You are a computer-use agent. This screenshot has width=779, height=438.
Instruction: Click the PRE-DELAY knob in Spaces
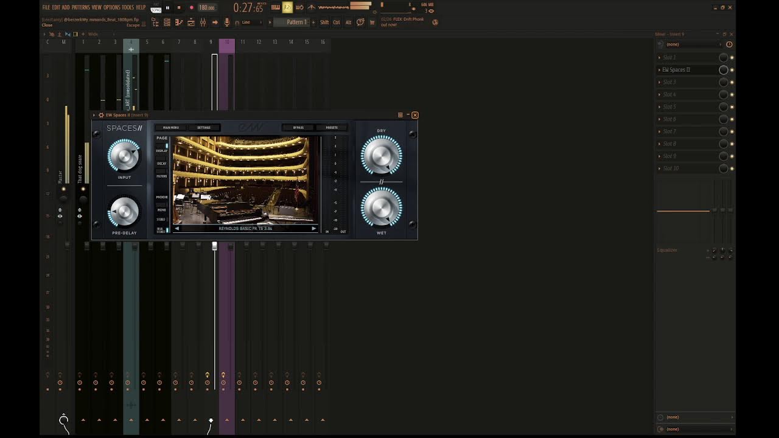click(x=124, y=212)
